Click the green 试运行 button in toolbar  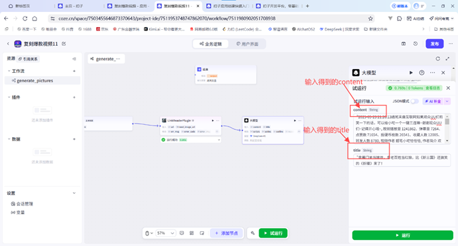pyautogui.click(x=273, y=233)
